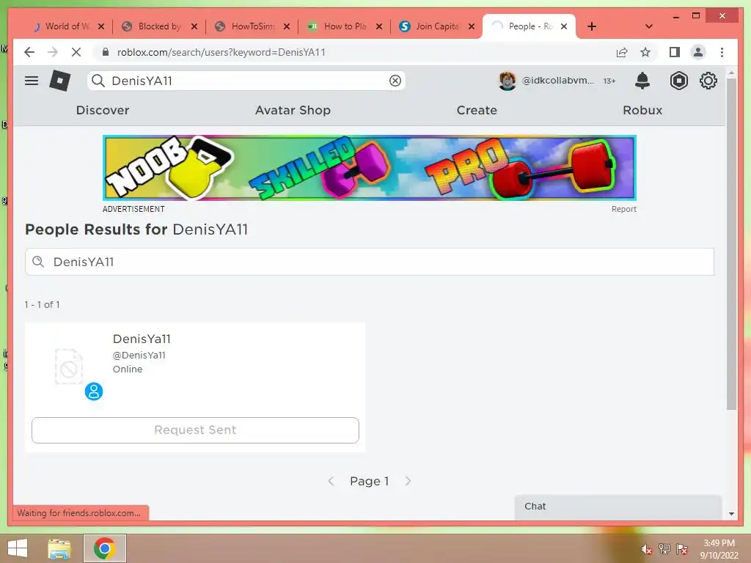
Task: Click the muted volume tray icon
Action: (646, 549)
